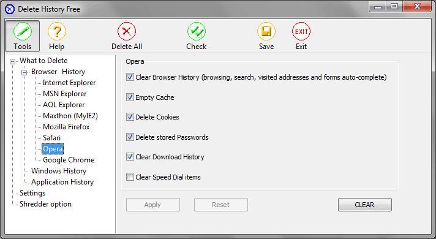This screenshot has height=239, width=436.
Task: Click the Reset button
Action: point(221,205)
